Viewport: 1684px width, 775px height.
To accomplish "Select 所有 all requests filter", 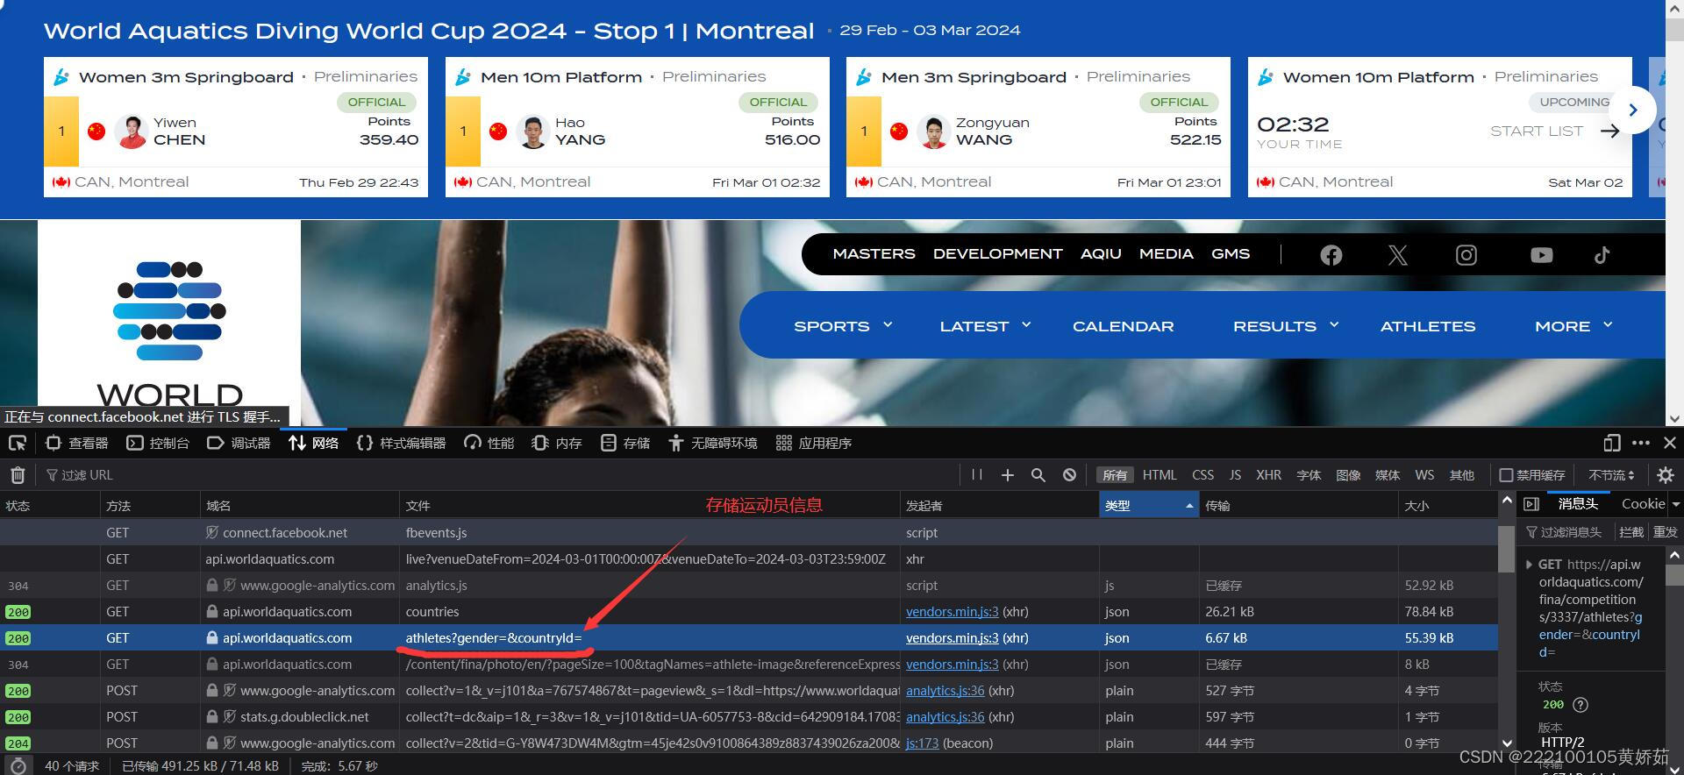I will [1115, 475].
